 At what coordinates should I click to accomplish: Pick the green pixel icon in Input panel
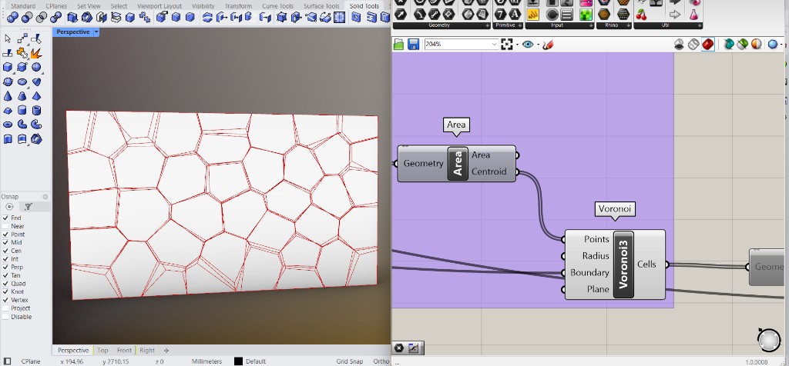point(586,15)
